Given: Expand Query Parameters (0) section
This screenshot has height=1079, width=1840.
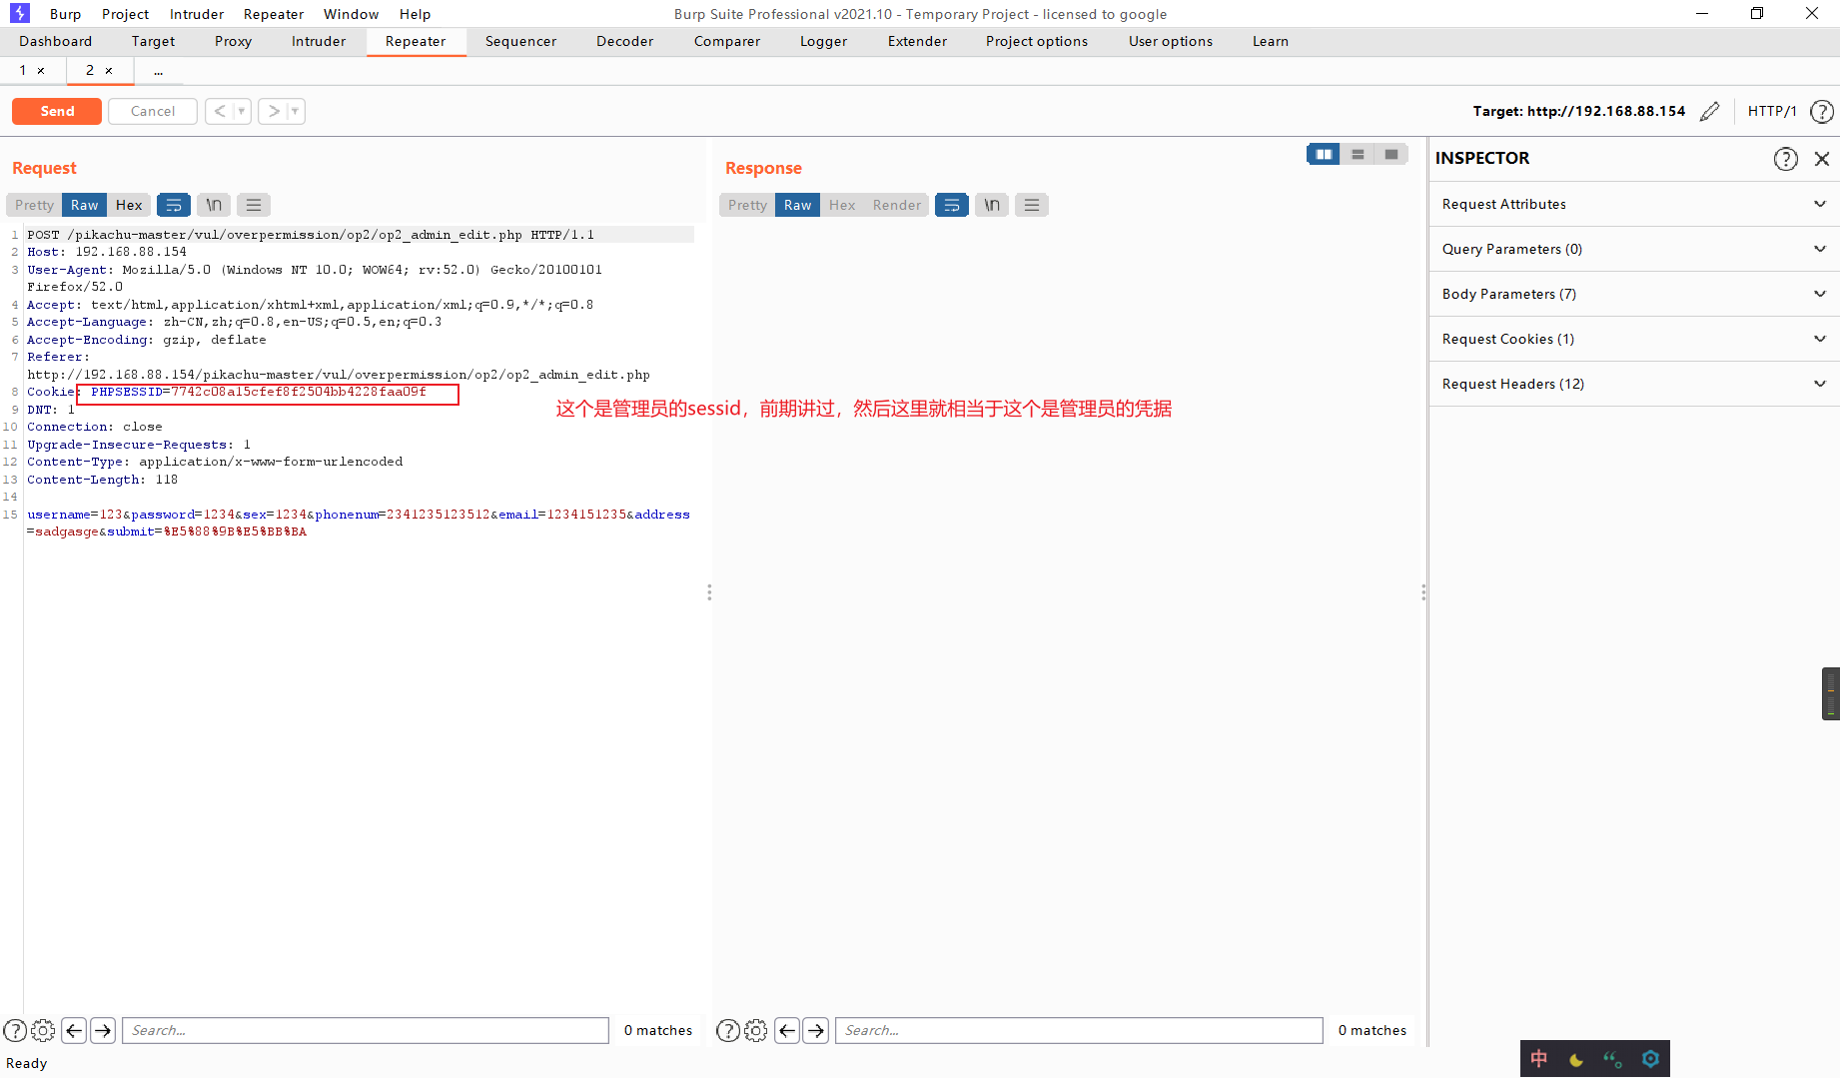Looking at the screenshot, I should coord(1634,249).
